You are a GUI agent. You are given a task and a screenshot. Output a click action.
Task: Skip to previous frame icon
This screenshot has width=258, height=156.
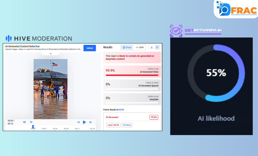pyautogui.click(x=78, y=122)
